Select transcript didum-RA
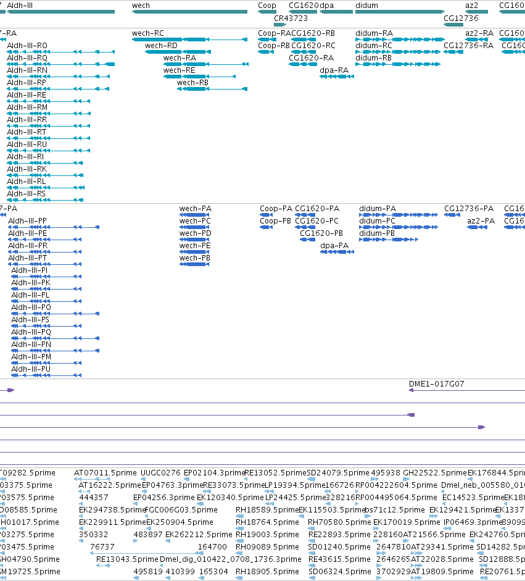This screenshot has height=581, width=525. pos(400,40)
